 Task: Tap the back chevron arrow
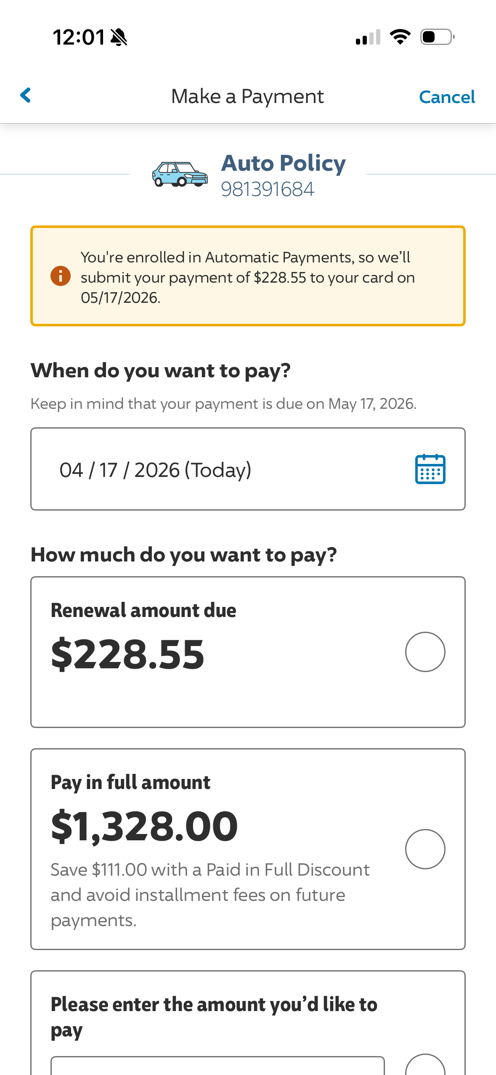26,95
